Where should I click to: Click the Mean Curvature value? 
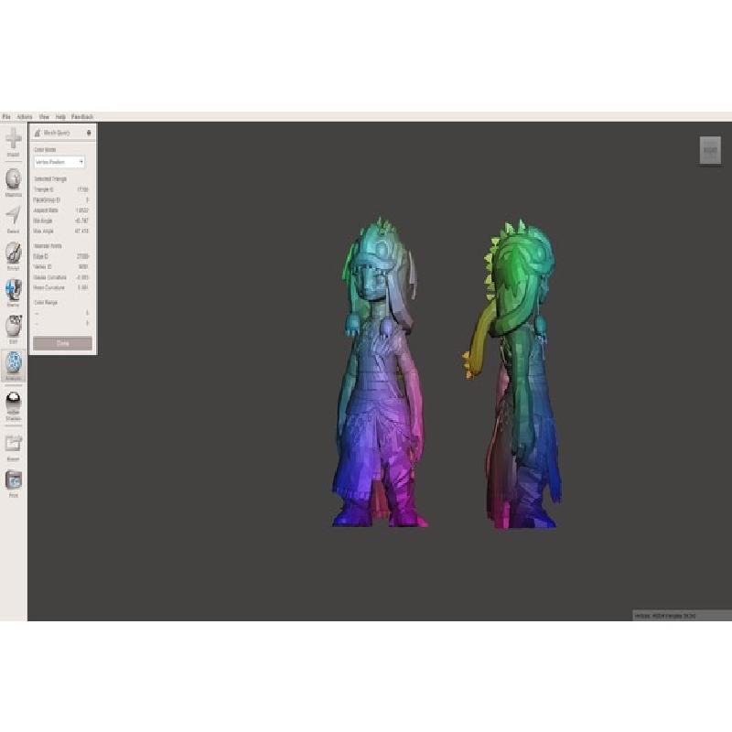pos(83,287)
